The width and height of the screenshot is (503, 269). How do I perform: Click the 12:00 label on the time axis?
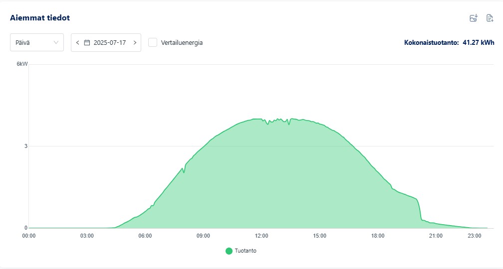click(261, 236)
